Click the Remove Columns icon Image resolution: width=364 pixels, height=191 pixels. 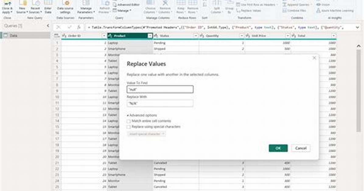165,7
